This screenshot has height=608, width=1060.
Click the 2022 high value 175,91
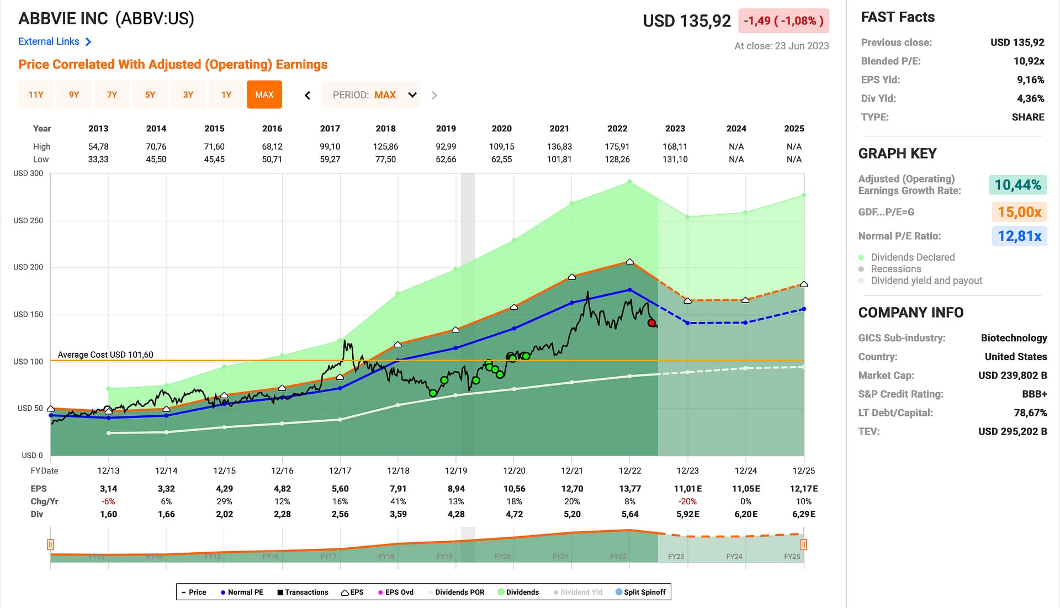[x=617, y=146]
